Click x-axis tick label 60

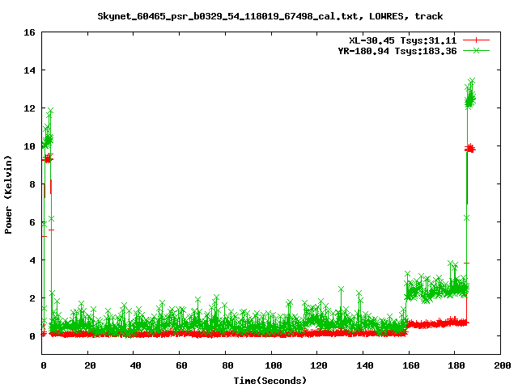point(181,365)
